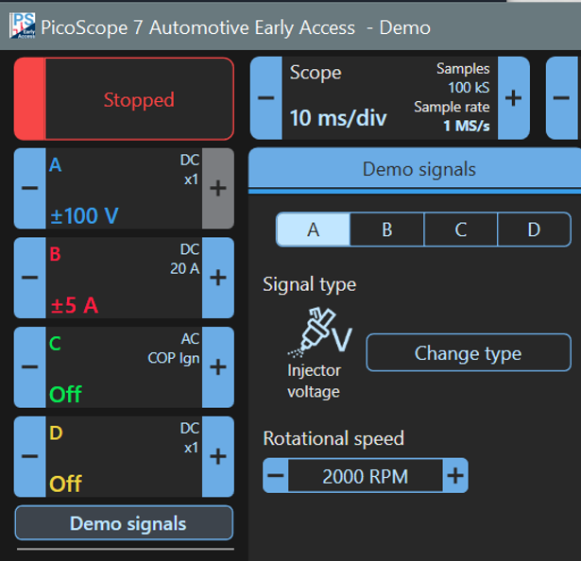Open Scope 10 ms/div timebase settings

pos(390,98)
